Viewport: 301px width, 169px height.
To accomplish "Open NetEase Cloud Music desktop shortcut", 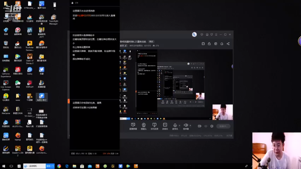I will (18, 71).
